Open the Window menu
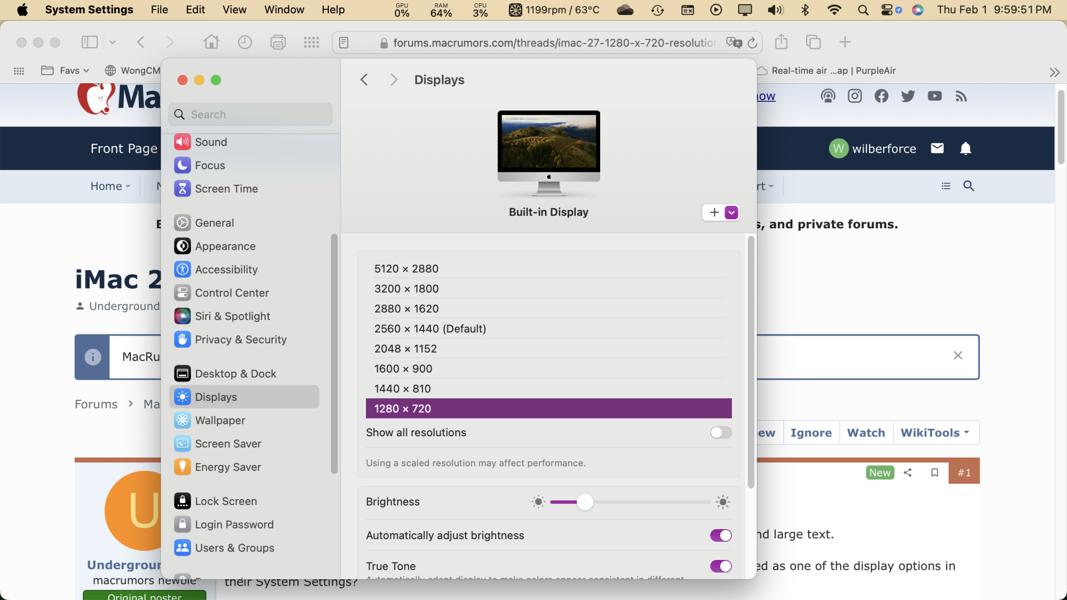The height and width of the screenshot is (600, 1067). coord(284,10)
